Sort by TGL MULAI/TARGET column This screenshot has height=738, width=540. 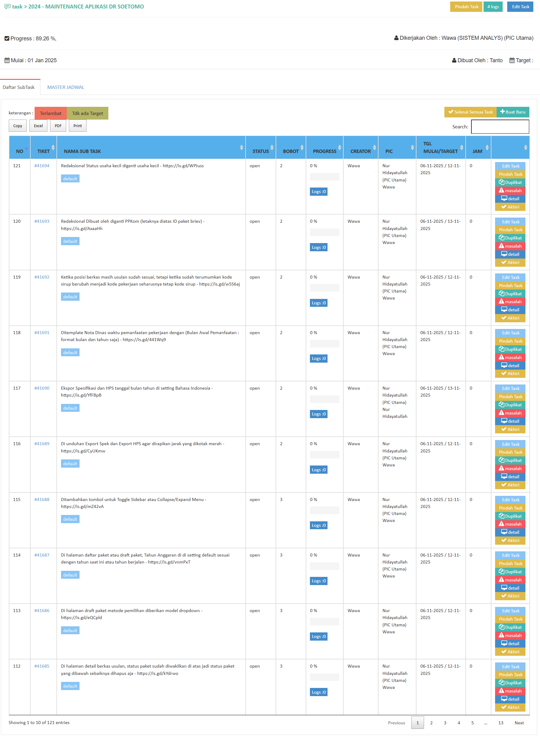point(441,148)
